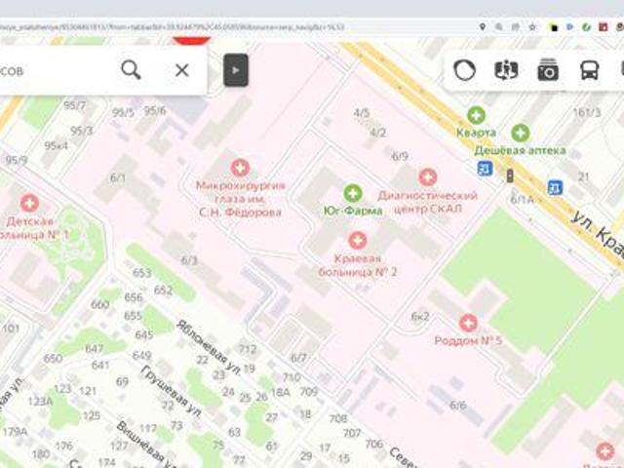Open the green checkmark browser extension
Image resolution: width=624 pixels, height=468 pixels.
[x=586, y=27]
